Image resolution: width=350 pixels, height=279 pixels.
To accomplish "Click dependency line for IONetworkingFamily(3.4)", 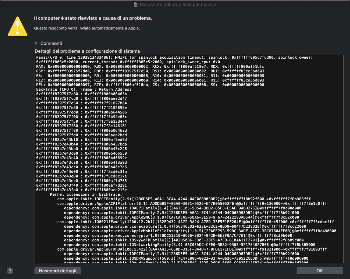I will click(x=190, y=245).
